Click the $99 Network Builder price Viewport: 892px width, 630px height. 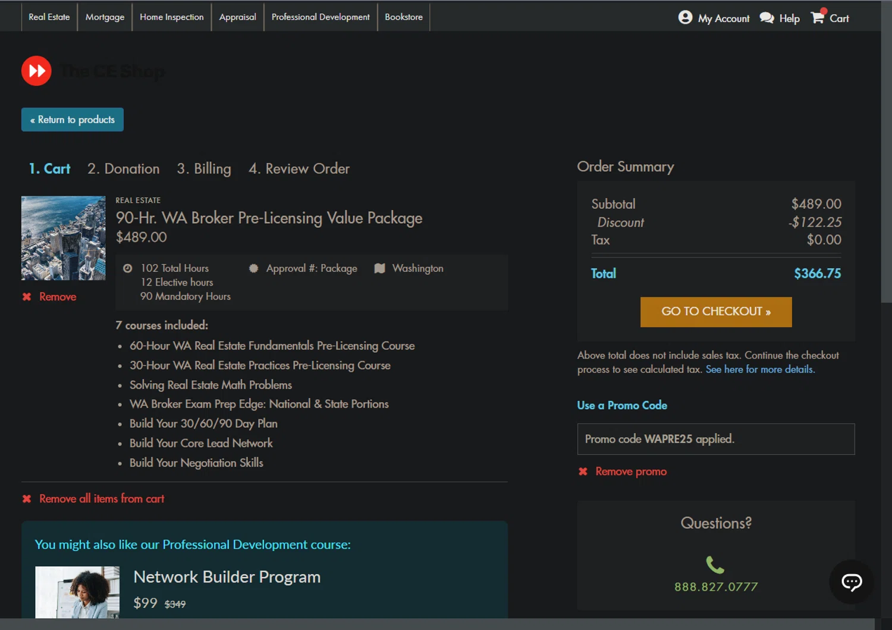click(x=145, y=603)
